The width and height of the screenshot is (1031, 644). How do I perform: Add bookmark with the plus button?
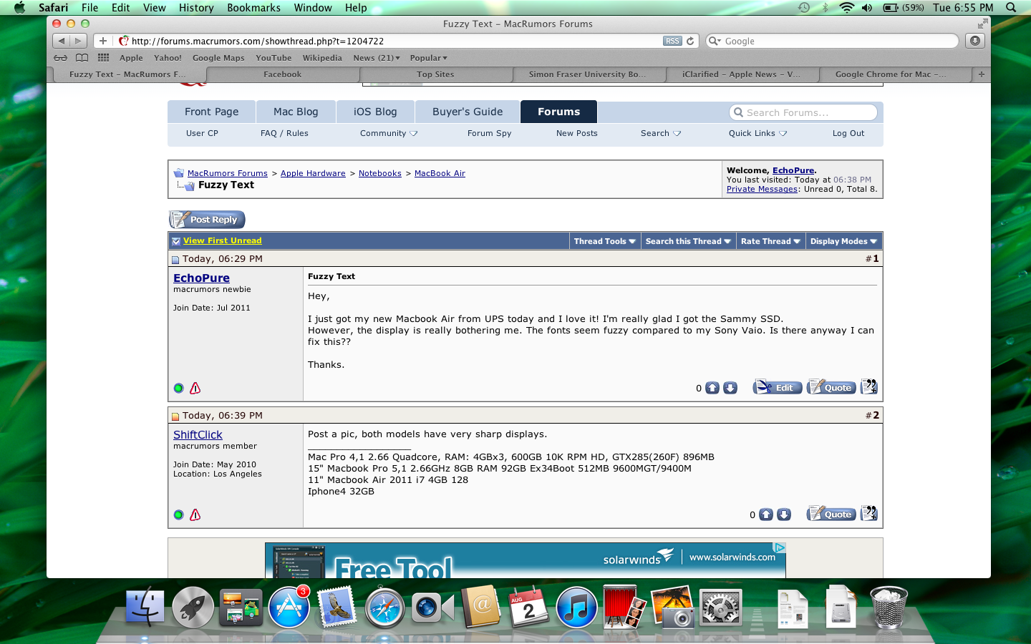[x=103, y=41]
